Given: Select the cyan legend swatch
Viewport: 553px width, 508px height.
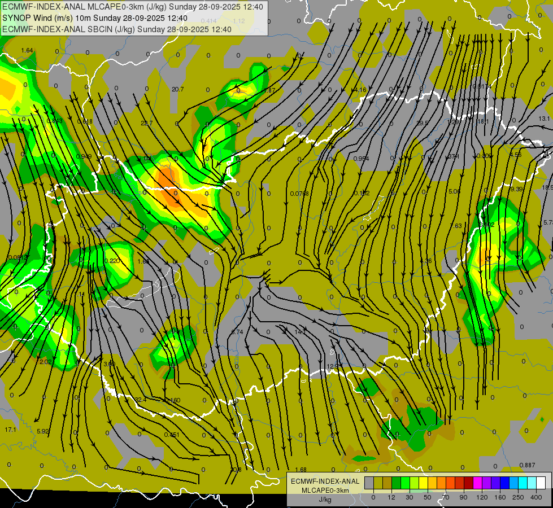Looking at the screenshot, I should (523, 483).
